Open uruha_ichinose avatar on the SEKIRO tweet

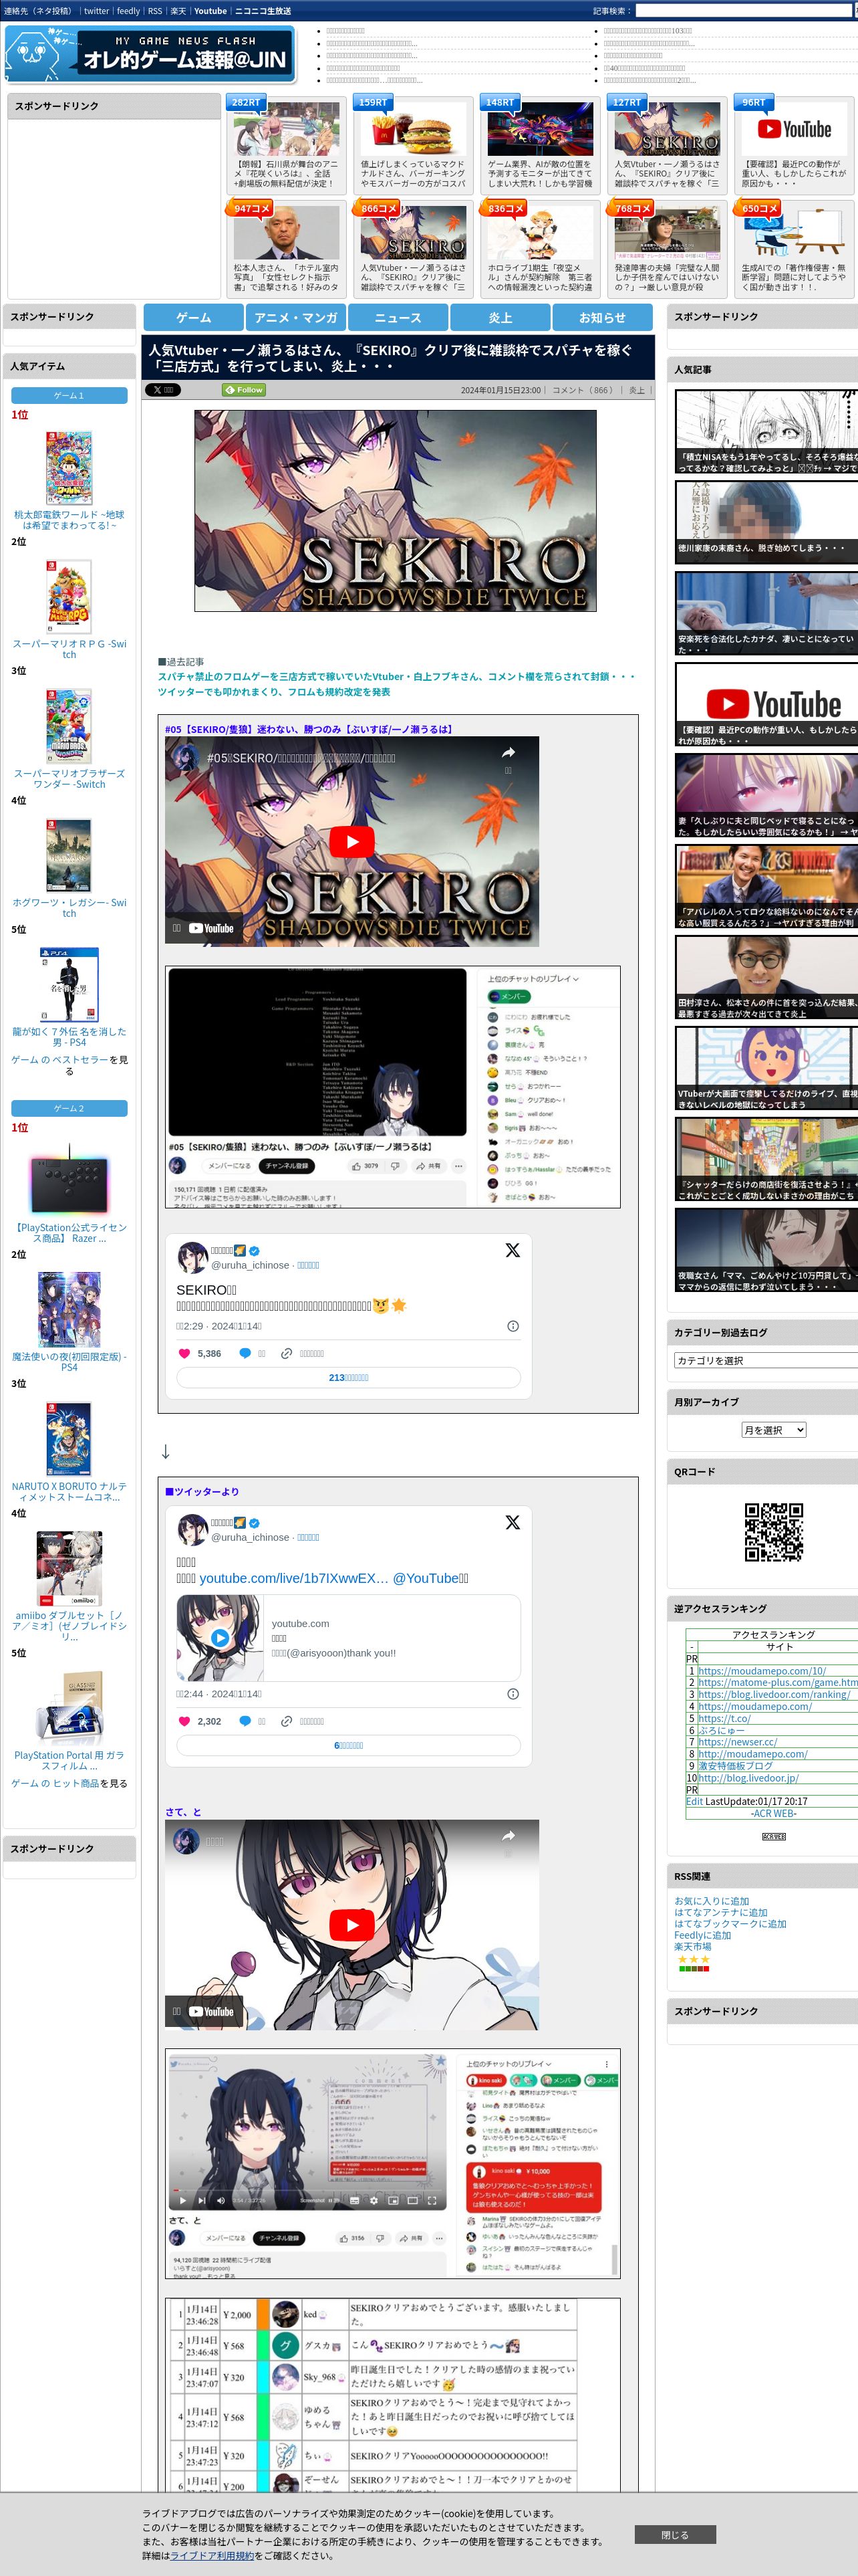click(x=192, y=1257)
